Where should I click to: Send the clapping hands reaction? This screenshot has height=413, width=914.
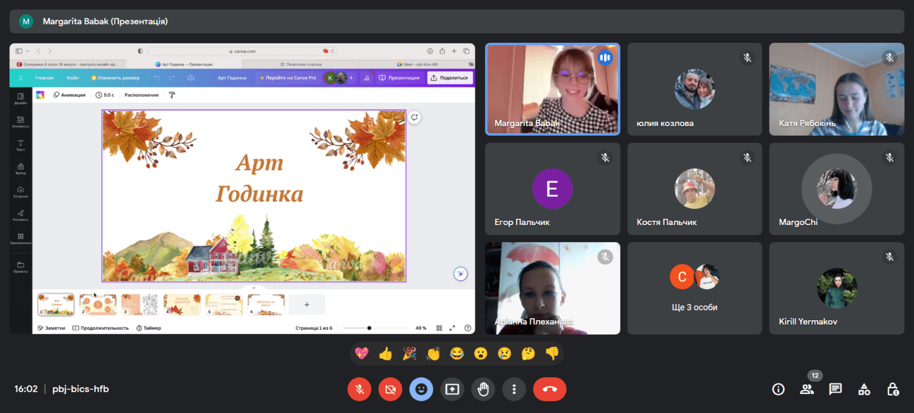pyautogui.click(x=433, y=353)
